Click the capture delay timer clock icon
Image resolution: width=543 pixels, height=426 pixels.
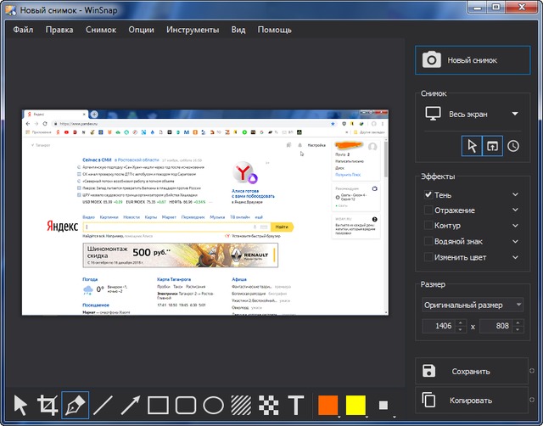(x=513, y=146)
